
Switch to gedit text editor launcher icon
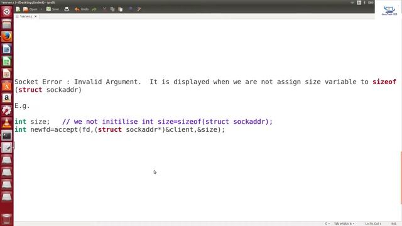[7, 148]
